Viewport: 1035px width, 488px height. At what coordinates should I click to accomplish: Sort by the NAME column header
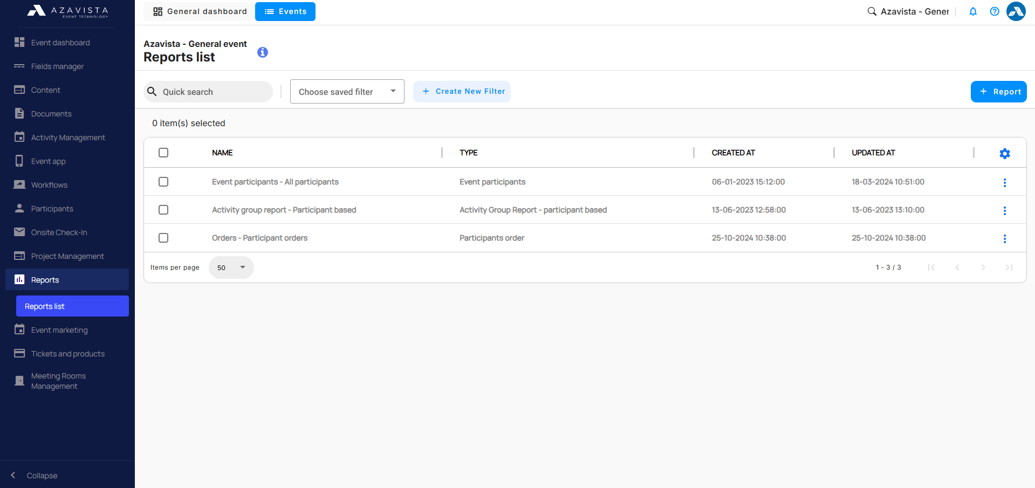click(222, 153)
